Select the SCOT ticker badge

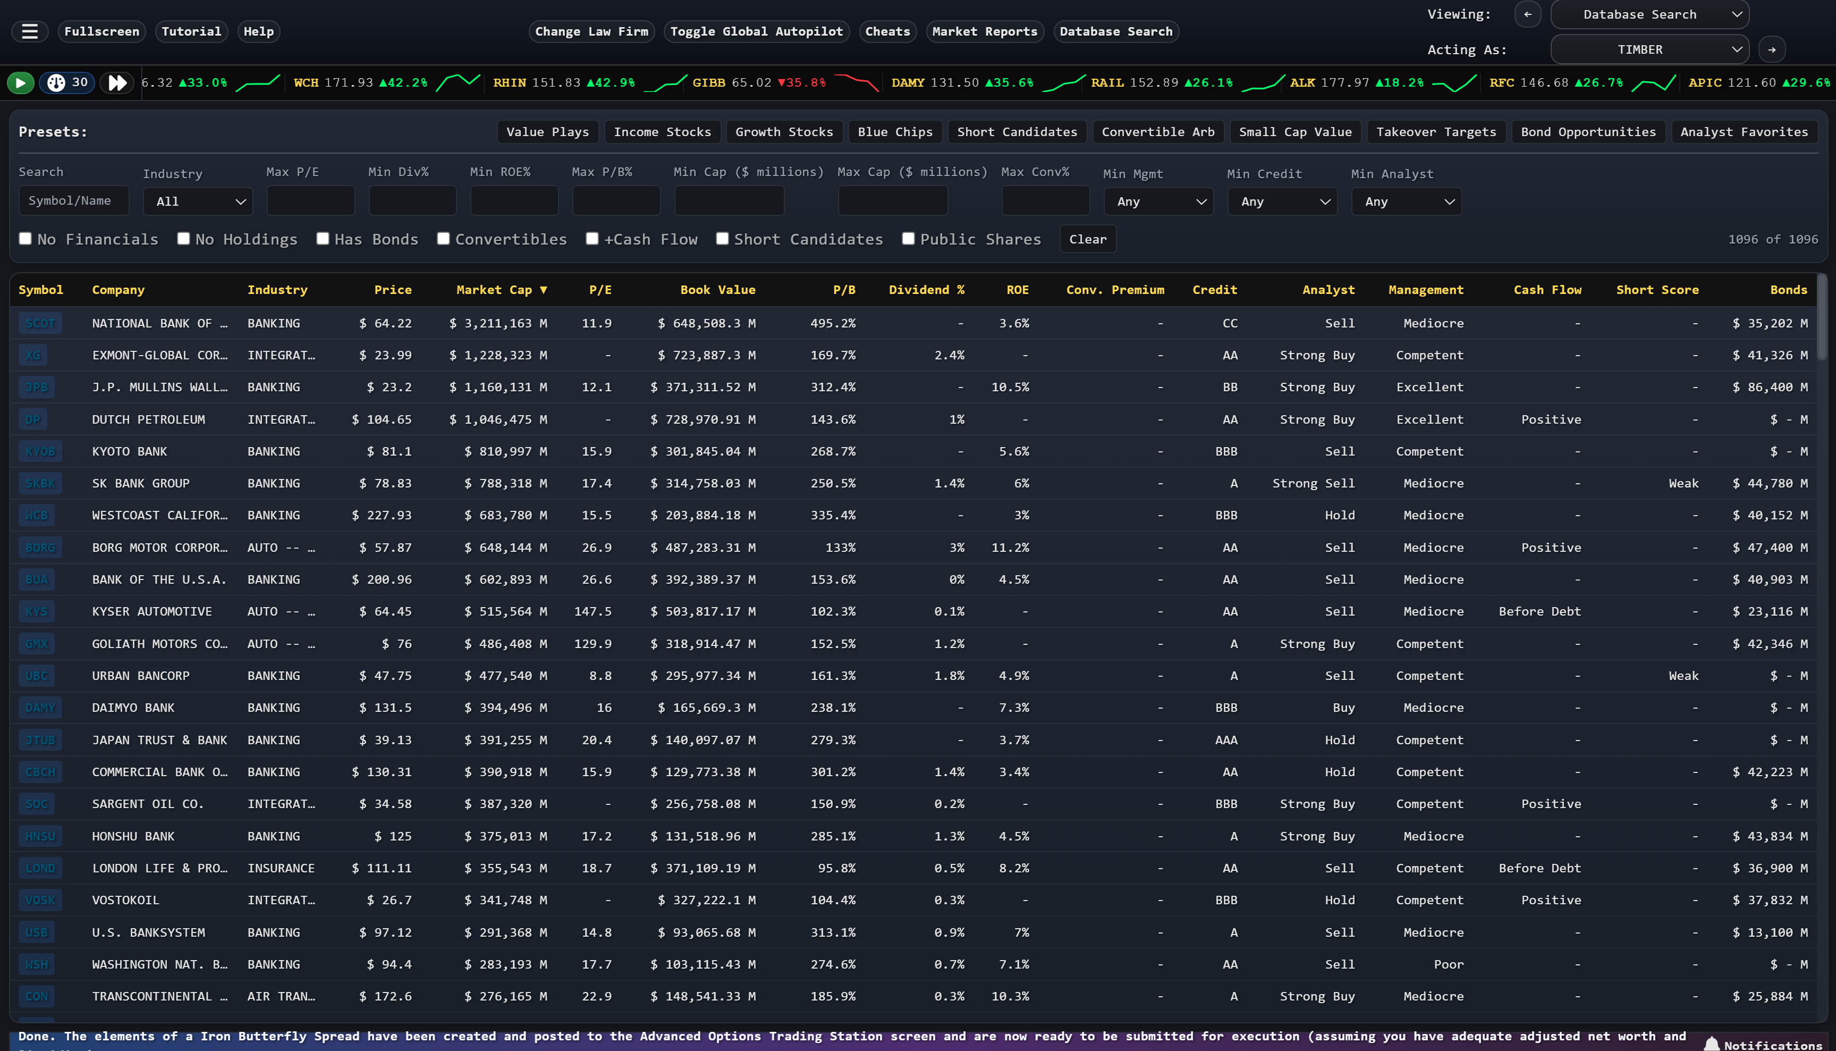(40, 323)
